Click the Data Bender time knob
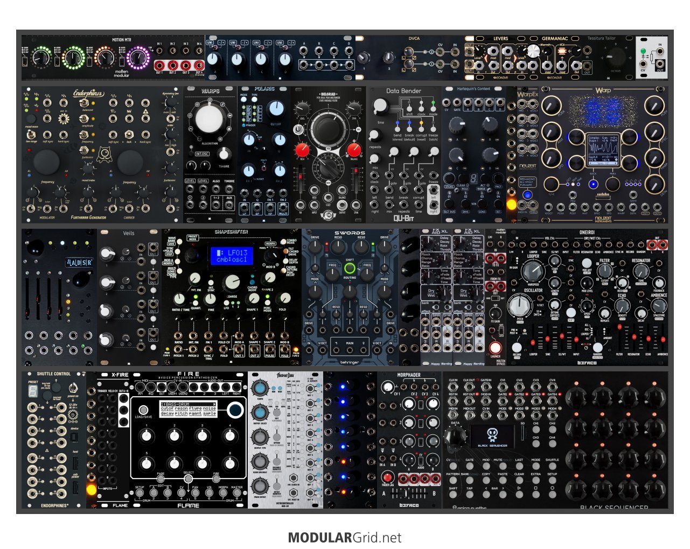The image size is (690, 549). (380, 106)
